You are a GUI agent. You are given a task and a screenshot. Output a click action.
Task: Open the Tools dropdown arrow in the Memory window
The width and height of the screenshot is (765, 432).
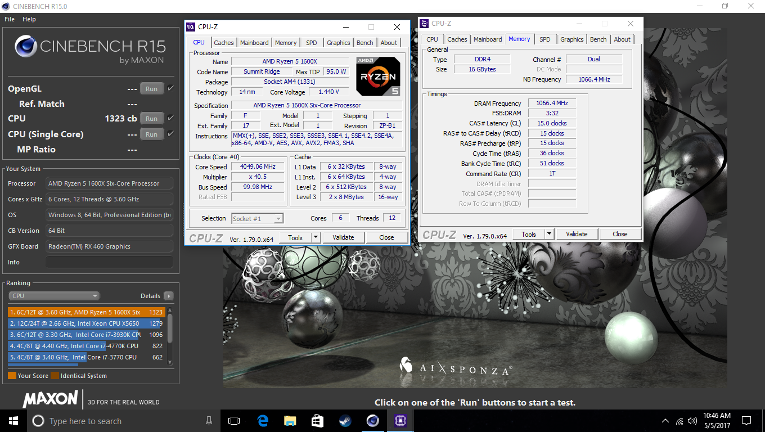tap(550, 235)
